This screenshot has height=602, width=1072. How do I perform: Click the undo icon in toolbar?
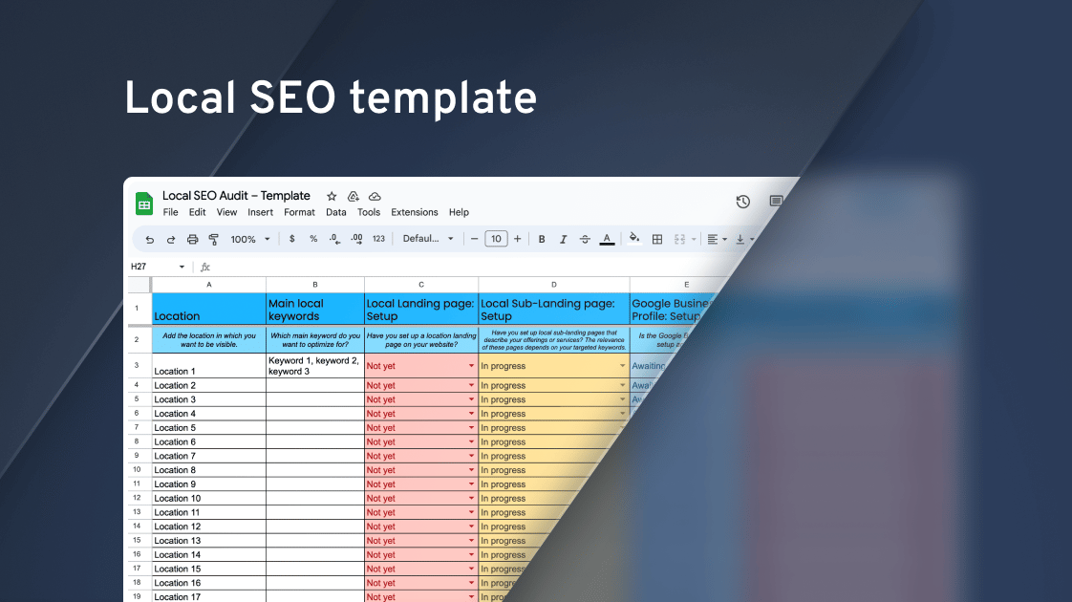(x=150, y=240)
